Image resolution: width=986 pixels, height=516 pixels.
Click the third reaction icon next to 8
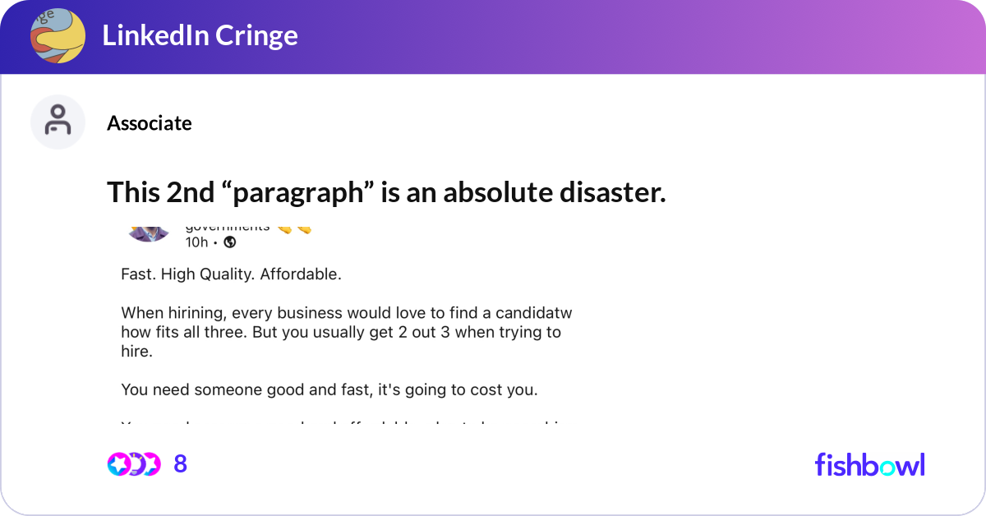coord(151,464)
